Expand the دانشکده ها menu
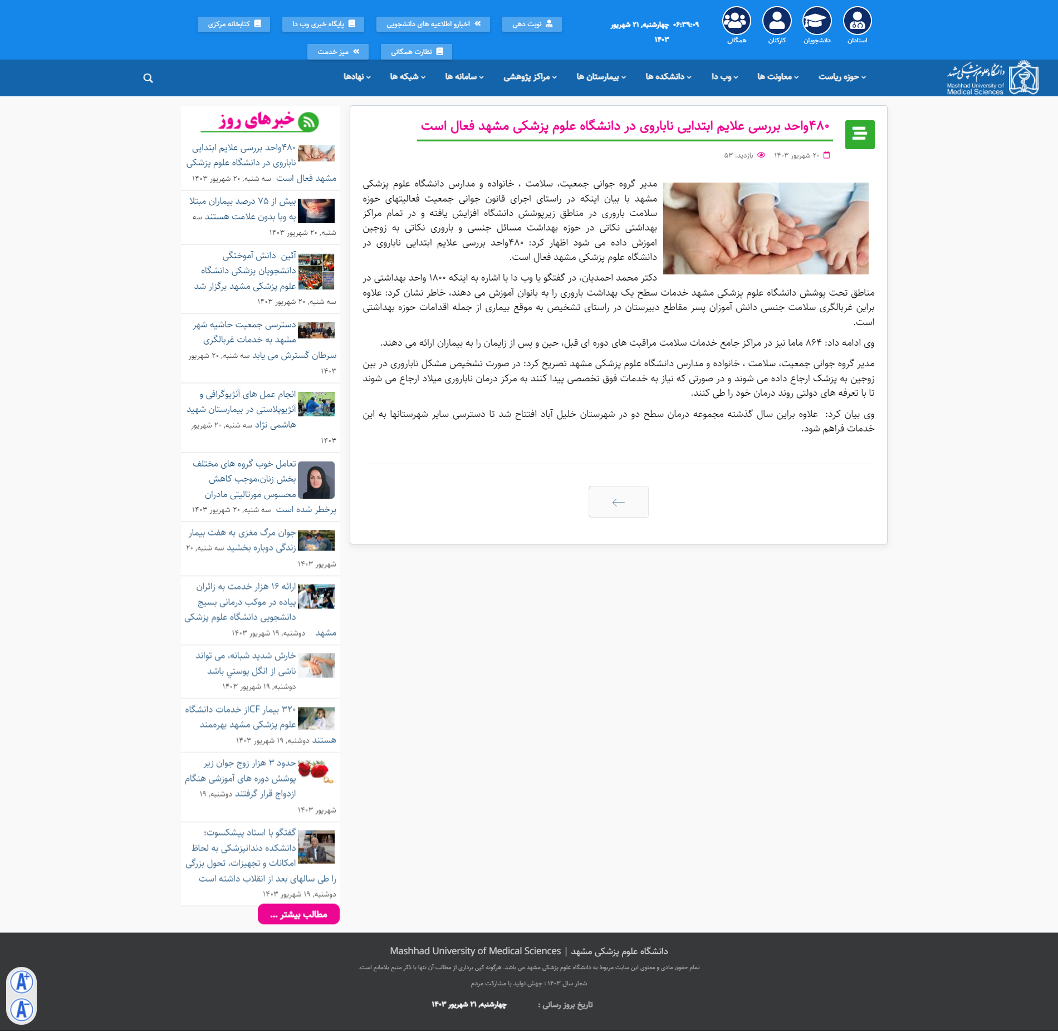The width and height of the screenshot is (1058, 1032). (668, 77)
